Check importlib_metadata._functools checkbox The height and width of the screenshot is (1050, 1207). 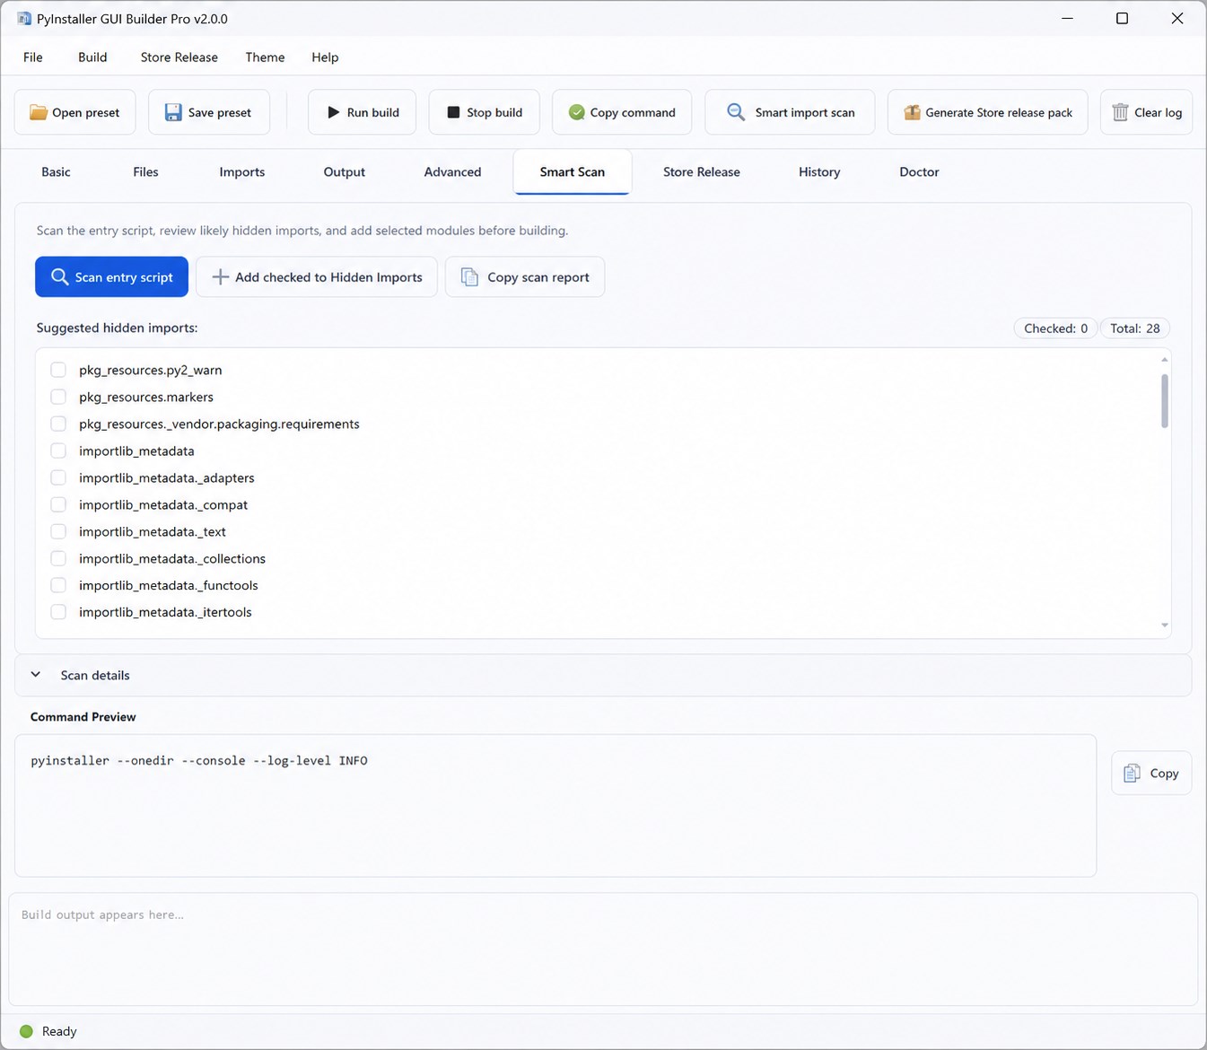pos(58,585)
